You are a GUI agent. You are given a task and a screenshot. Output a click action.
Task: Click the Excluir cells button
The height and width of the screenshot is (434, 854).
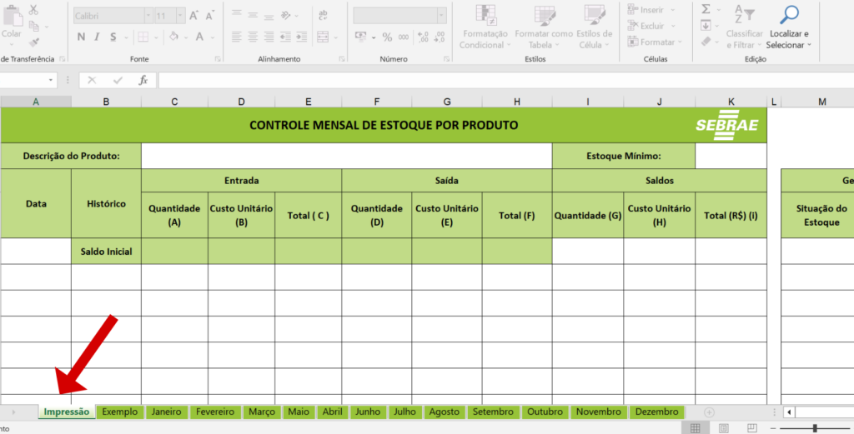[651, 26]
